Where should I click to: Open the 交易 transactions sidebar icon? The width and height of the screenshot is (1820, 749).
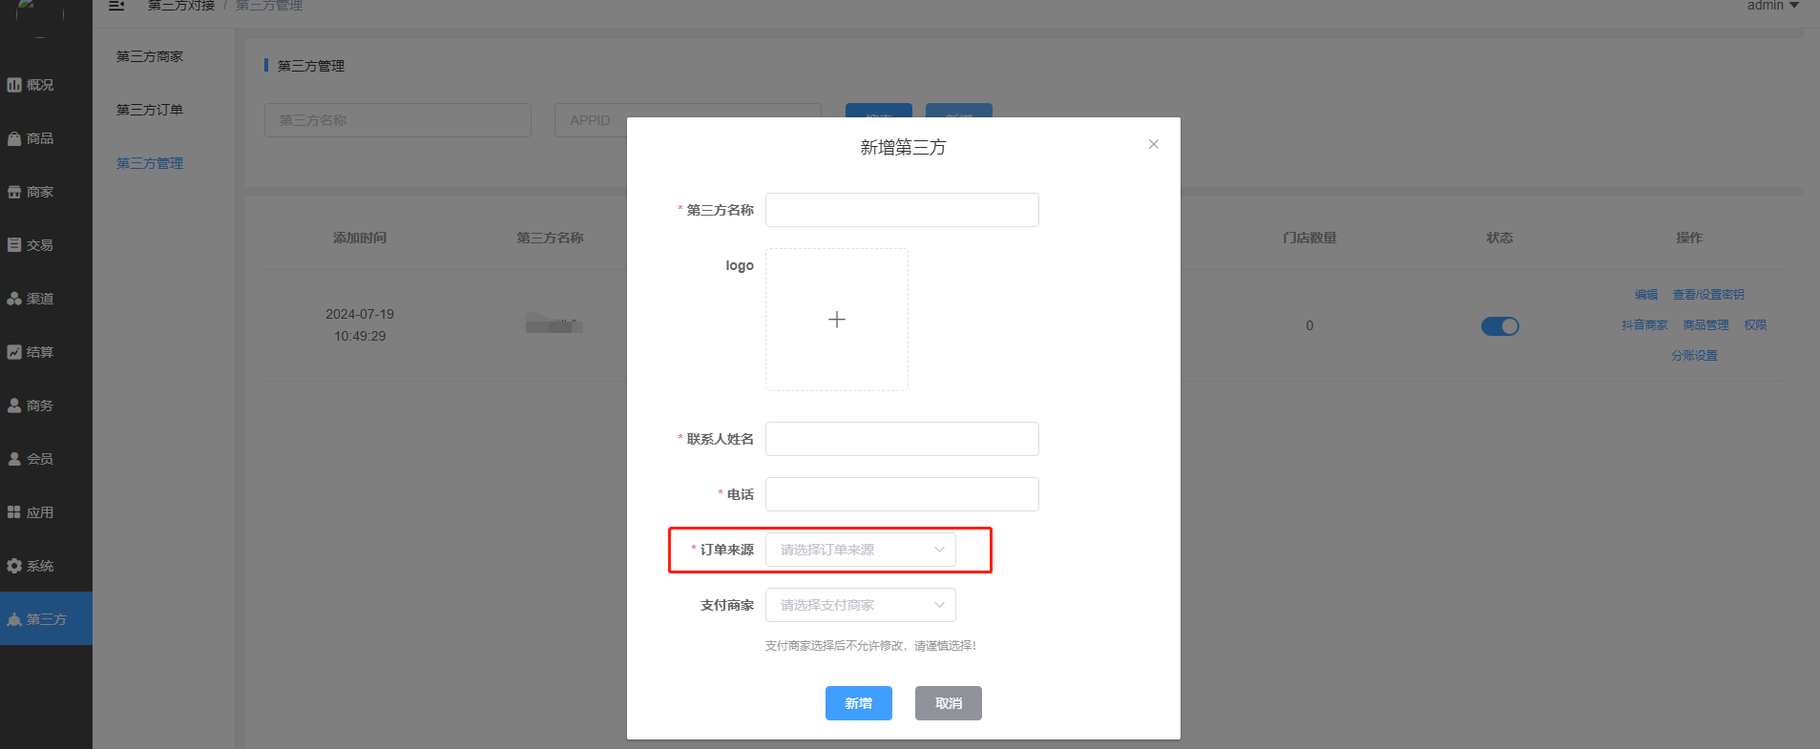(14, 245)
